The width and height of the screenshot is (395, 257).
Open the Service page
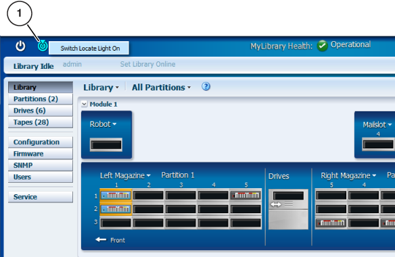41,197
